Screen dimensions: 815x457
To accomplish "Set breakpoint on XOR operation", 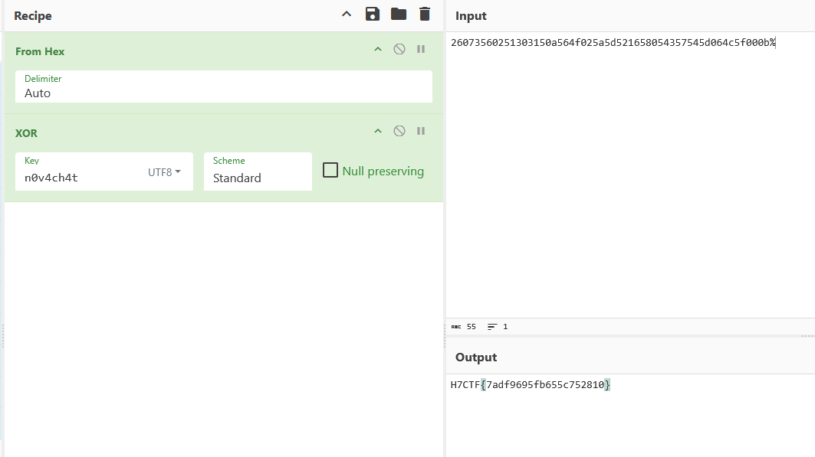I will [x=421, y=131].
